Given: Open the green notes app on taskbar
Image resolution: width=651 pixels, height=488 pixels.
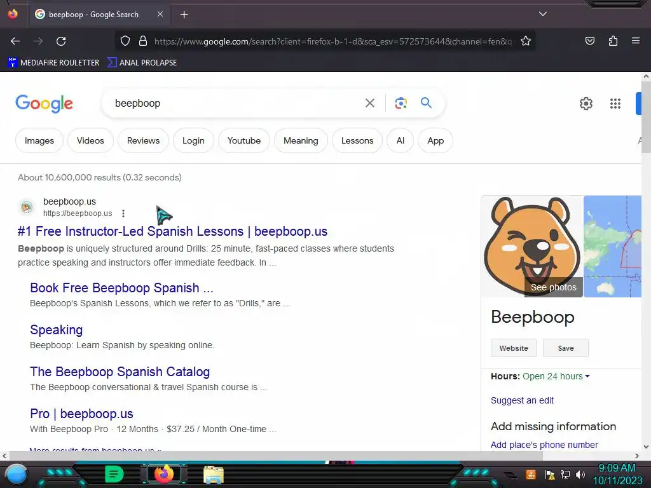Looking at the screenshot, I should pyautogui.click(x=114, y=474).
